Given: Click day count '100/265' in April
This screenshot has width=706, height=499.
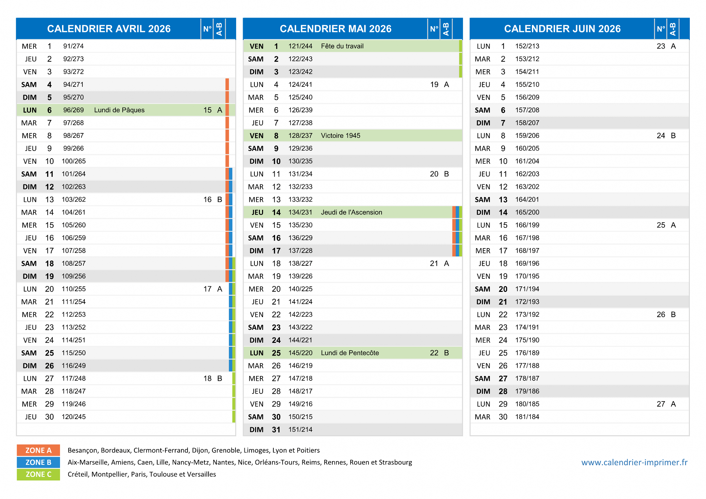Looking at the screenshot, I should pos(73,161).
